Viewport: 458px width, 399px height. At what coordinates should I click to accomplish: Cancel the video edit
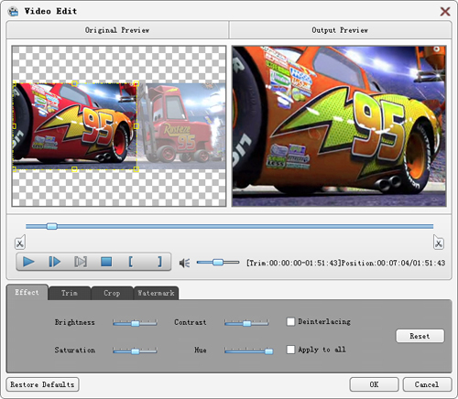[x=427, y=384]
